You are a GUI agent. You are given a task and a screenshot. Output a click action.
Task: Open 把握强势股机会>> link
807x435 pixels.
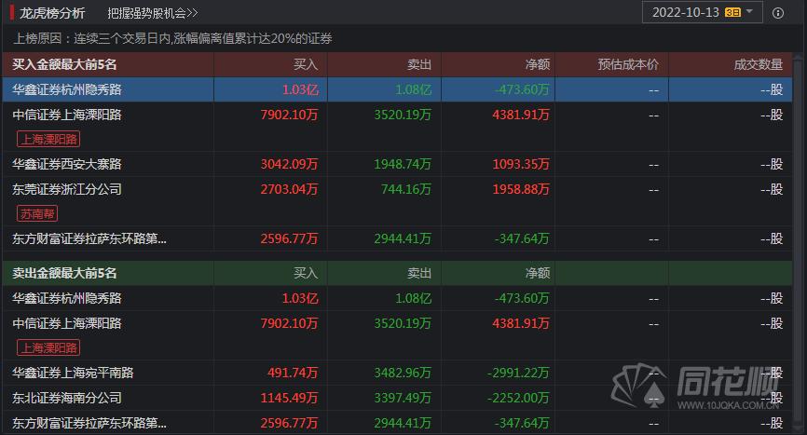point(152,13)
